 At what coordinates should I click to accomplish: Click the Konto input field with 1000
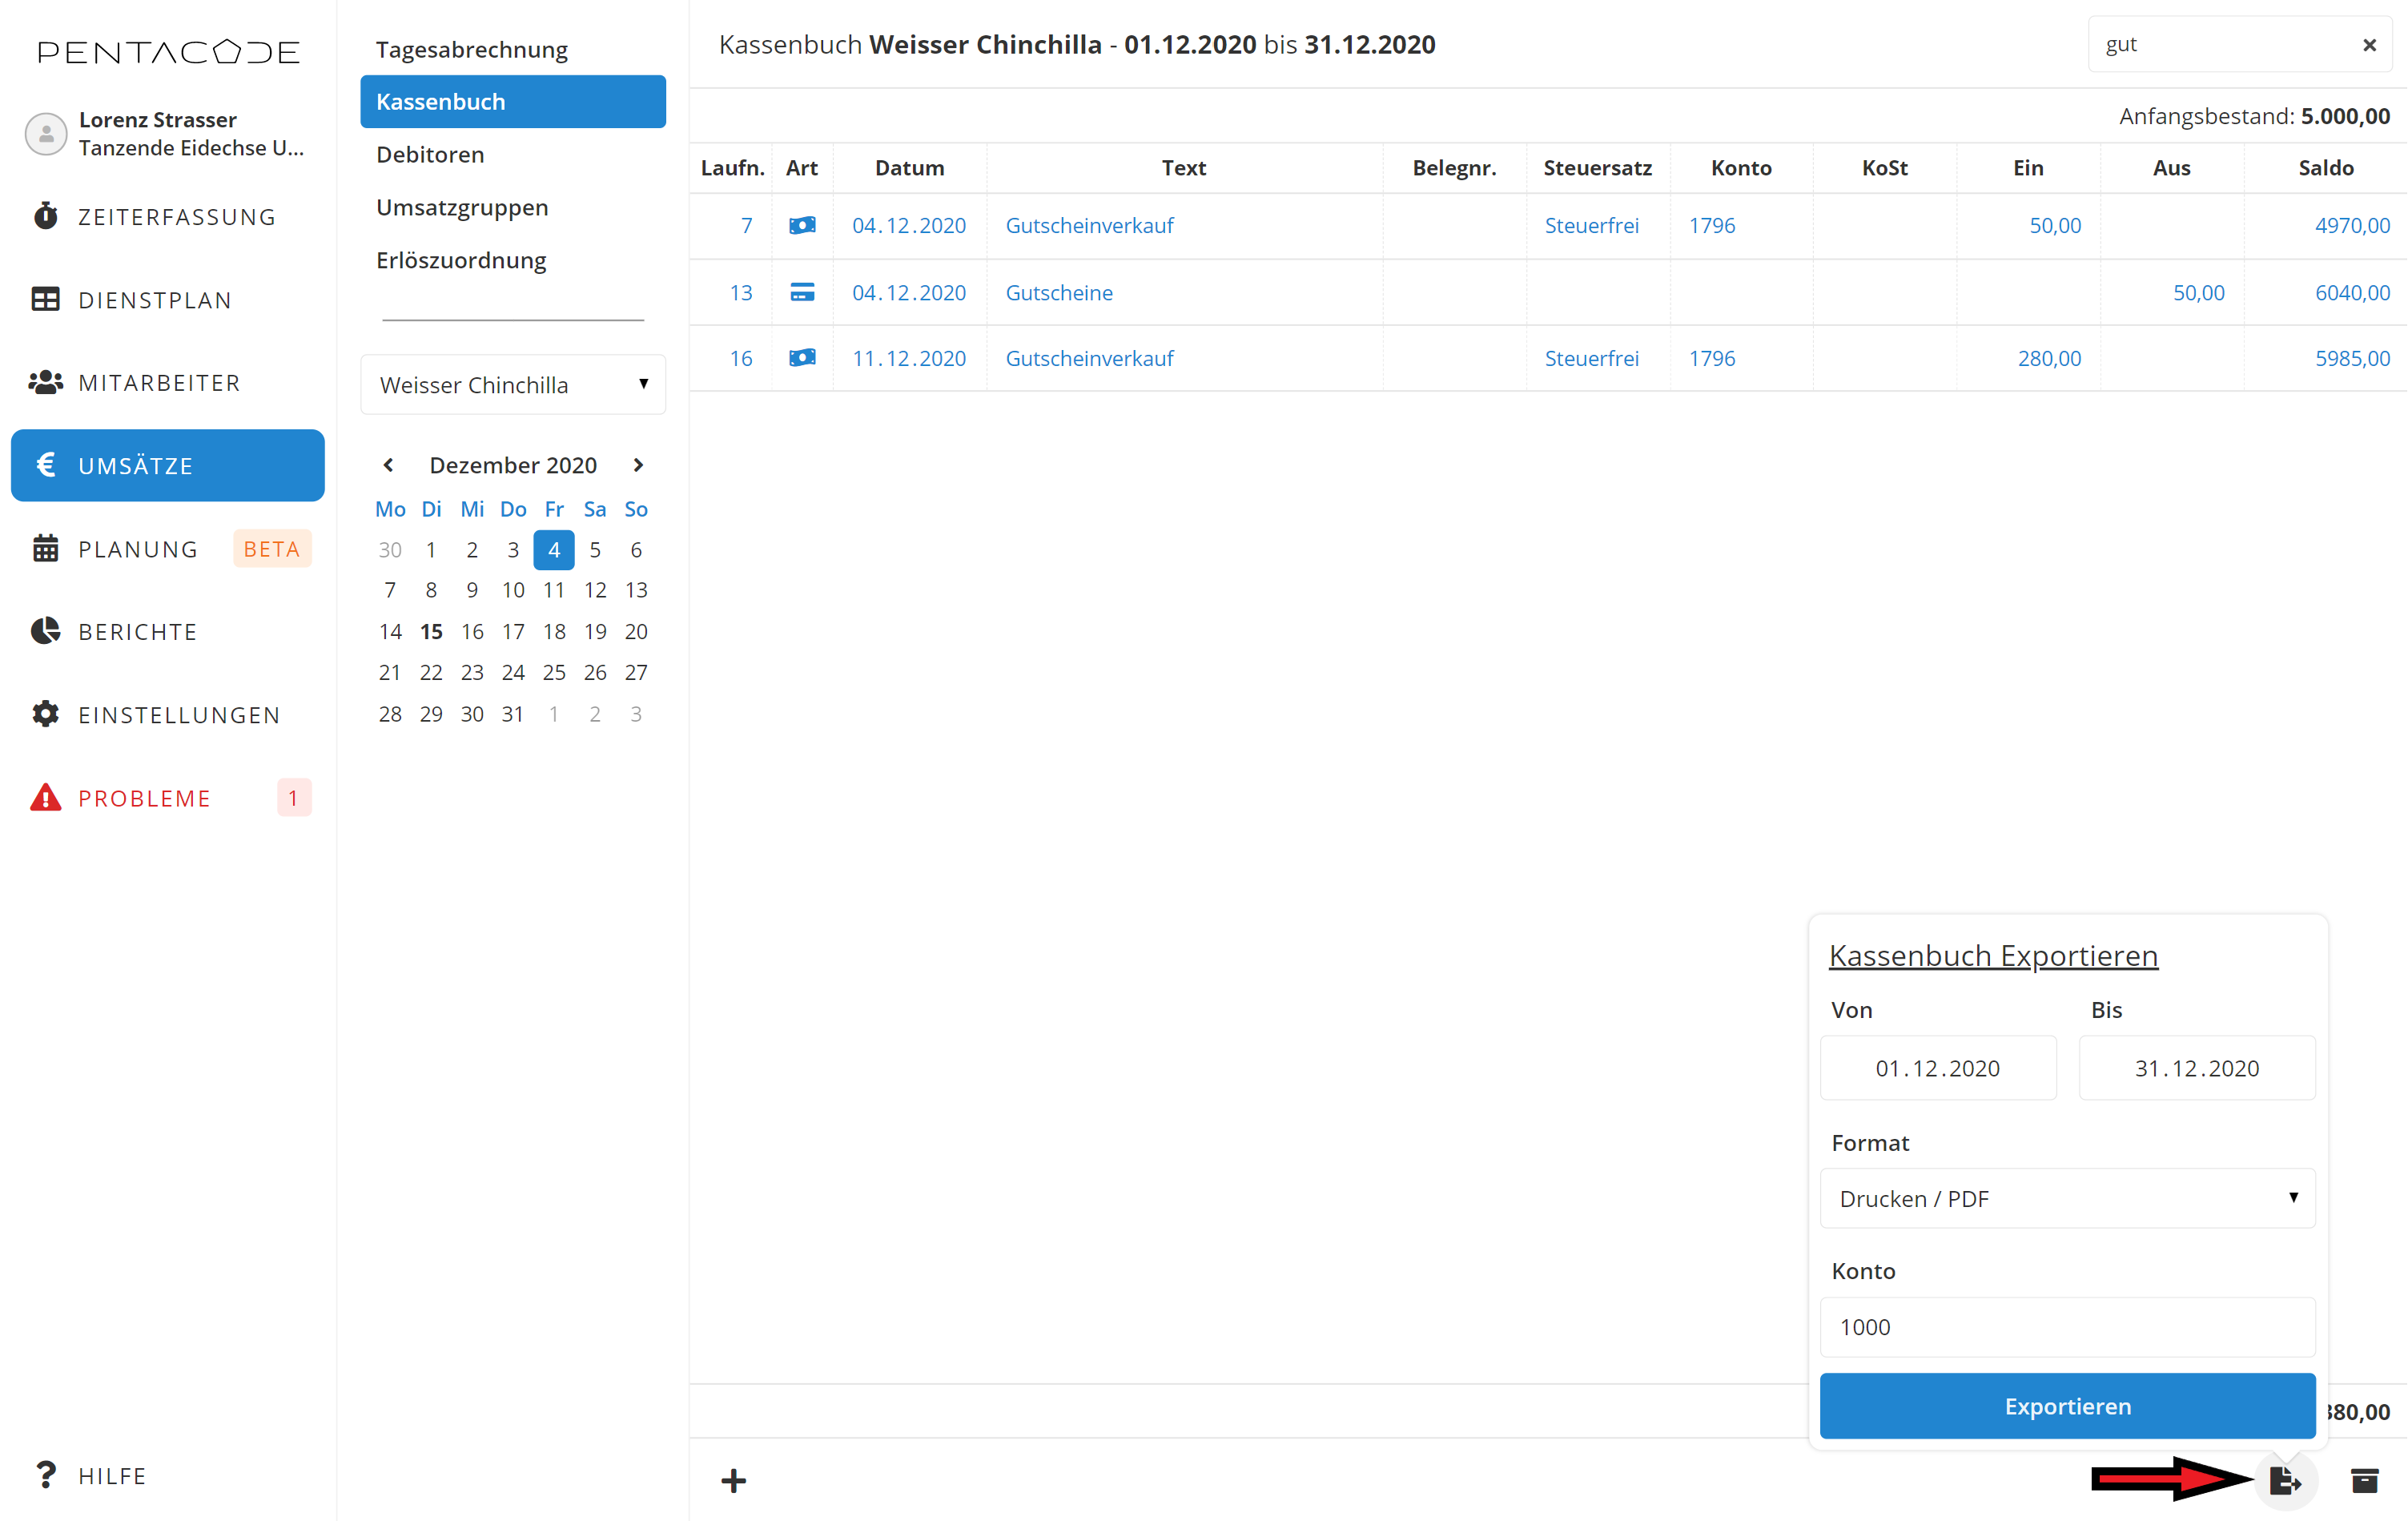[2067, 1327]
